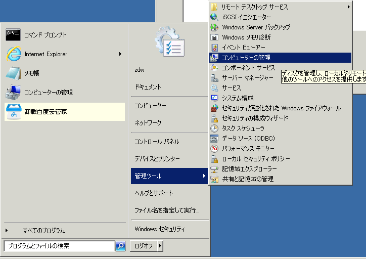Click the データ ソース (ODBC) icon
This screenshot has height=259, width=366.
(214, 139)
